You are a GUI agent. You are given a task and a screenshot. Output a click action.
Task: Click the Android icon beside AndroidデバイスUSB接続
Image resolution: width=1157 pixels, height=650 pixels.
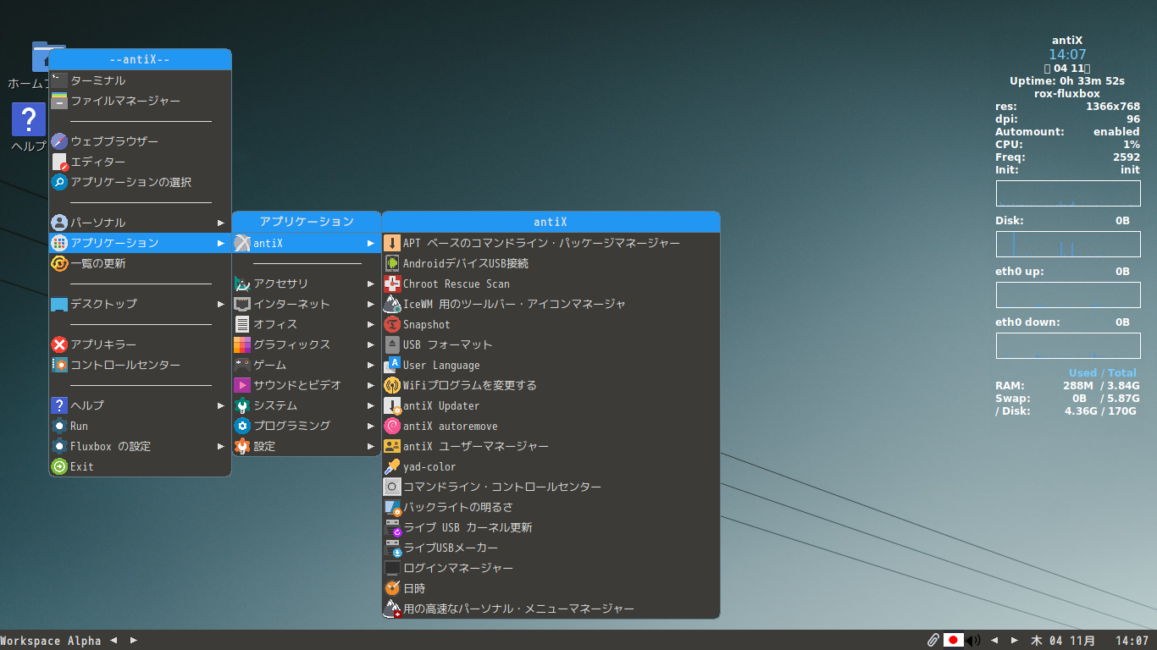392,263
